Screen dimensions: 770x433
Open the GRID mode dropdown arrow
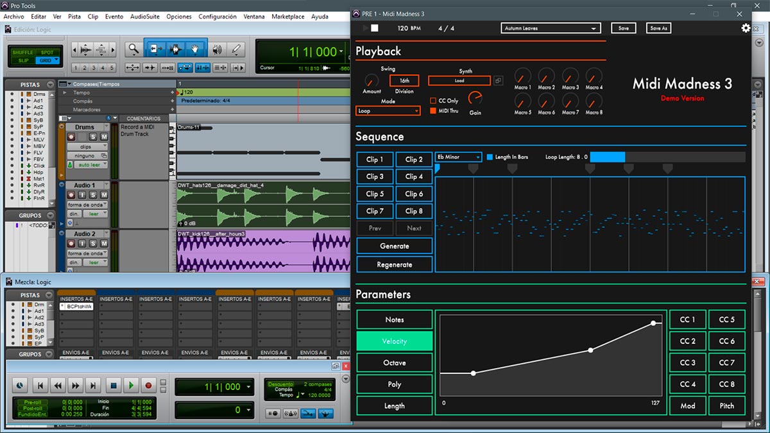point(56,60)
